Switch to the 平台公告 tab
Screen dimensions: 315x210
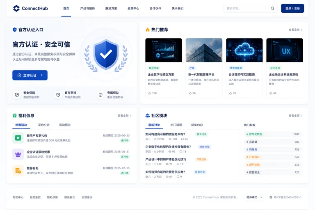[44, 125]
